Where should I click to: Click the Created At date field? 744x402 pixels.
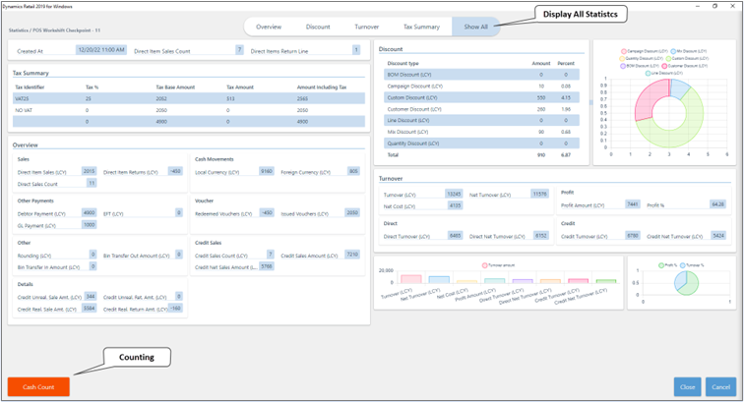point(101,50)
